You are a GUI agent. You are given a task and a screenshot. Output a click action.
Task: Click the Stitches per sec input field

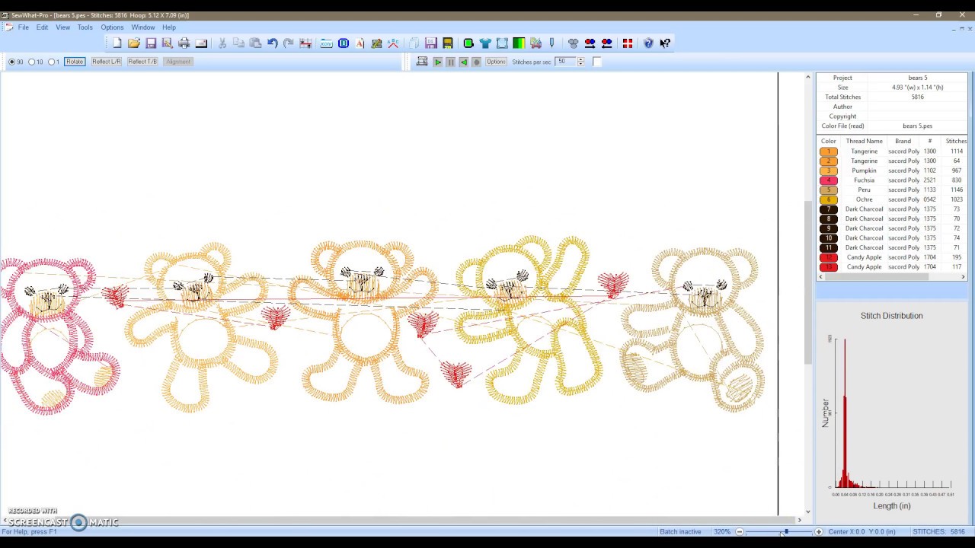tap(565, 62)
